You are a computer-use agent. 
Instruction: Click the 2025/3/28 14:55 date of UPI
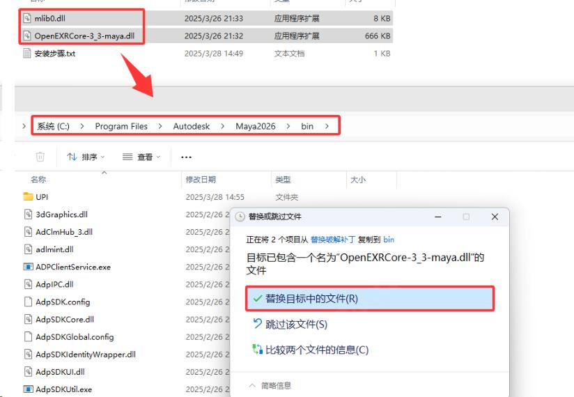(215, 197)
